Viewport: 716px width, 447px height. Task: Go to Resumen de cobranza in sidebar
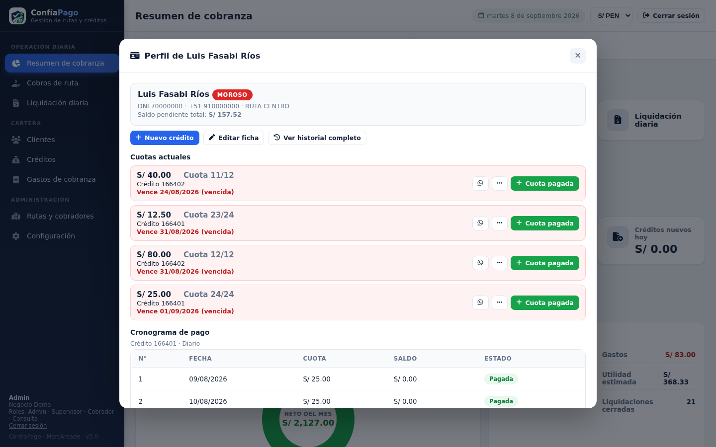[62, 63]
